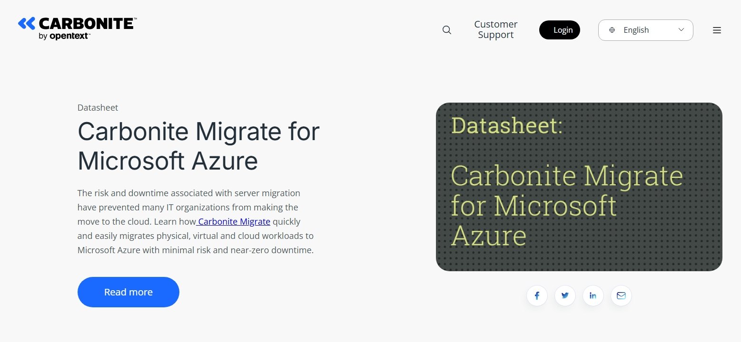Follow the Carbonite Migrate hyperlink

[234, 221]
